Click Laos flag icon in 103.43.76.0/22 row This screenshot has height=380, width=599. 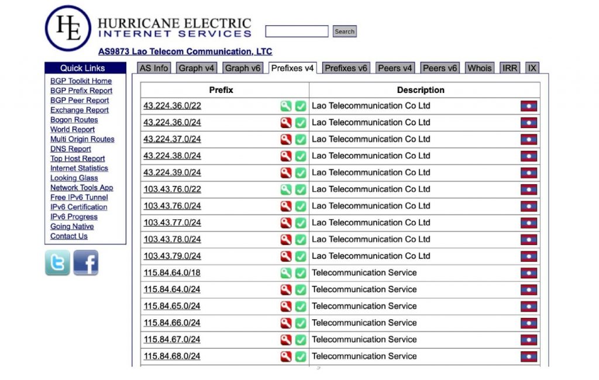[x=529, y=189]
